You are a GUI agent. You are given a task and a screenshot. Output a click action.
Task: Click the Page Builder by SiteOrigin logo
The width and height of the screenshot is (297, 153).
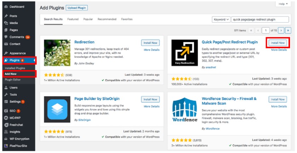57,109
